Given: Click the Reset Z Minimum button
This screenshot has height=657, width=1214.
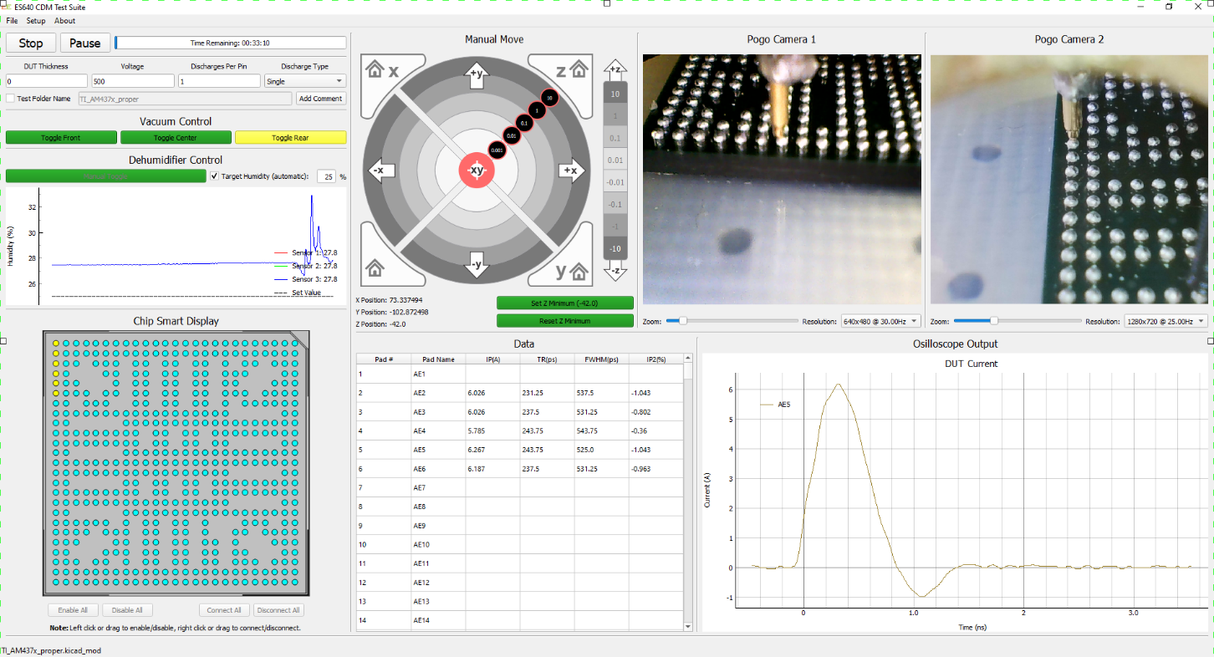Looking at the screenshot, I should point(565,321).
